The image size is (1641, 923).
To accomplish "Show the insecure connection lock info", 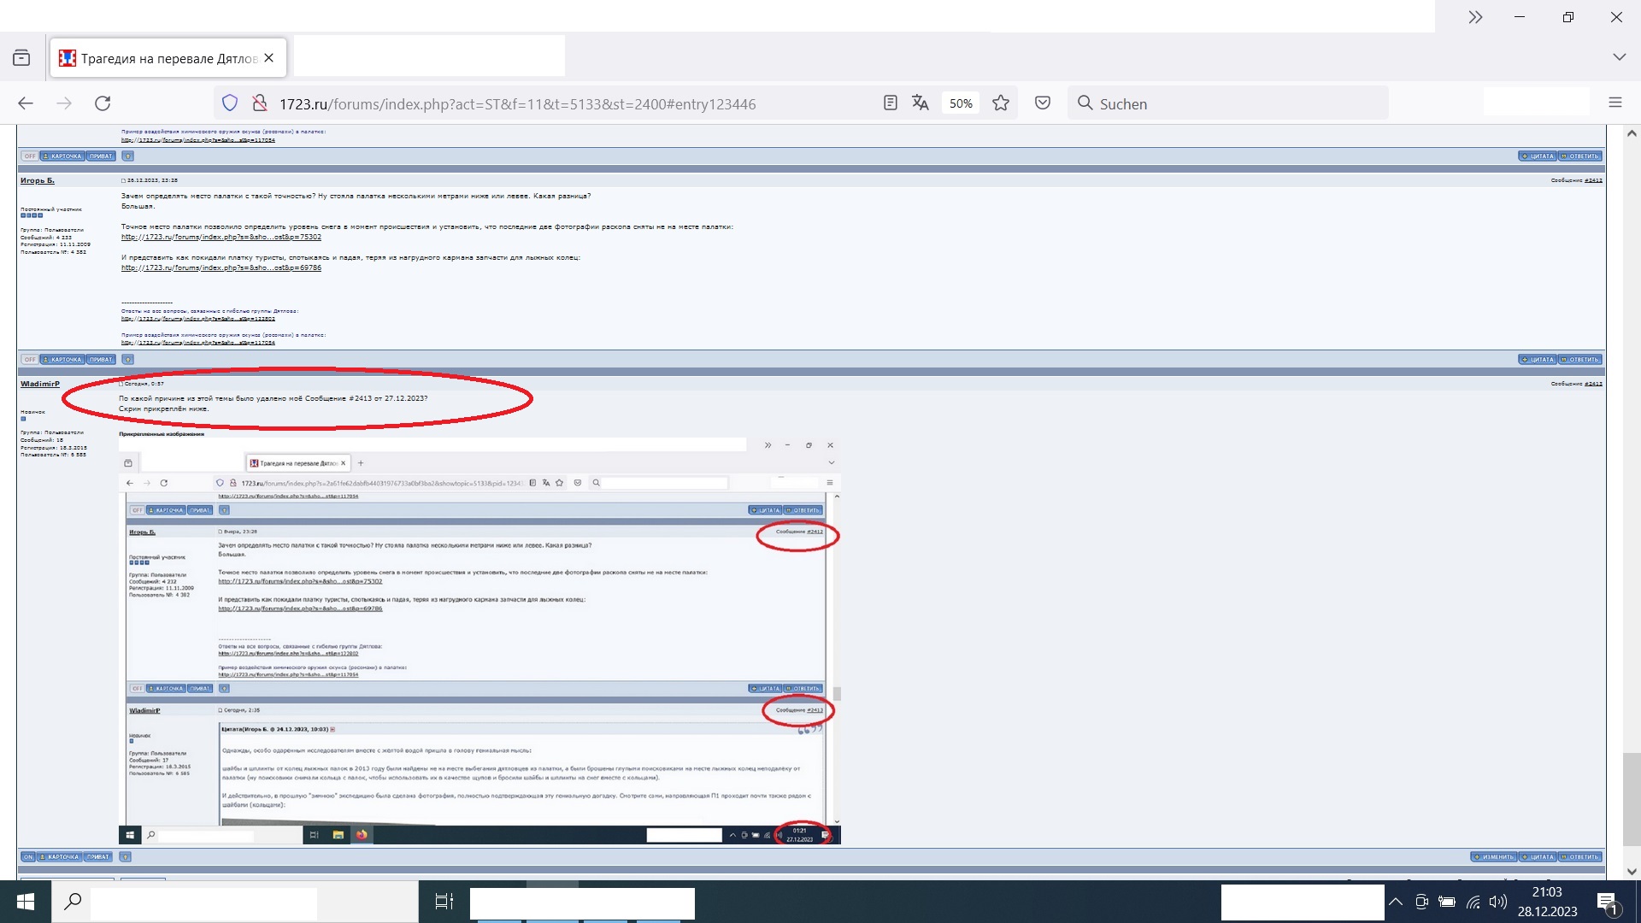I will pyautogui.click(x=260, y=103).
